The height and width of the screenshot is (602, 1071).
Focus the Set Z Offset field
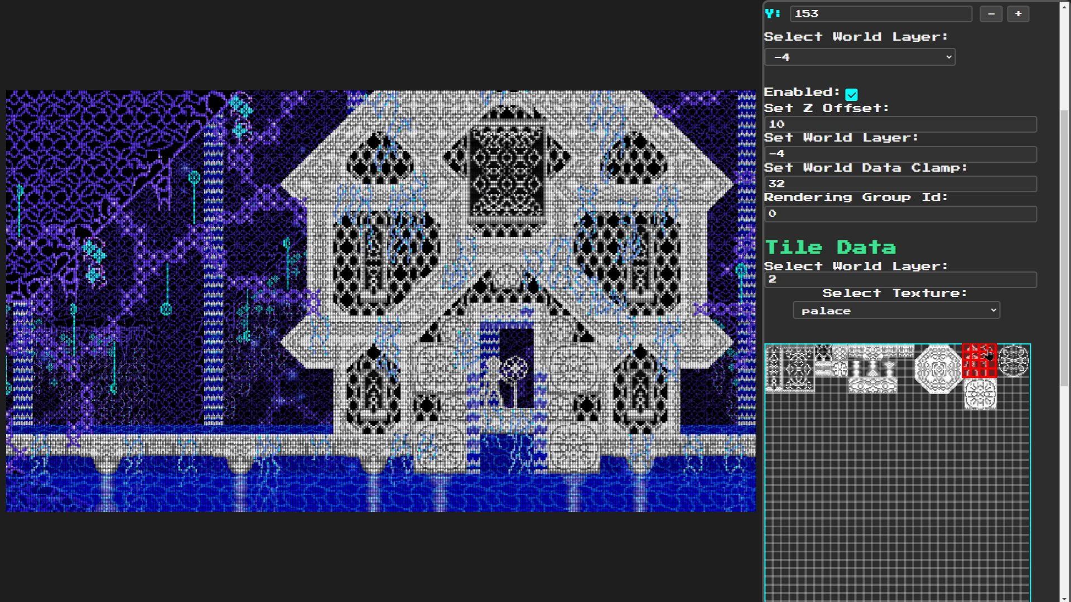point(900,124)
